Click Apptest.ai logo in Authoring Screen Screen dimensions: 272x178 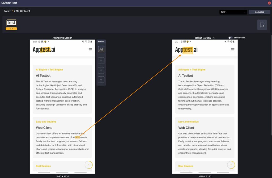click(x=44, y=50)
